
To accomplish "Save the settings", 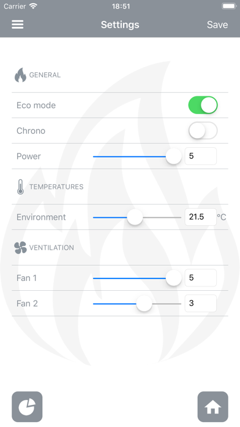I will click(x=217, y=25).
